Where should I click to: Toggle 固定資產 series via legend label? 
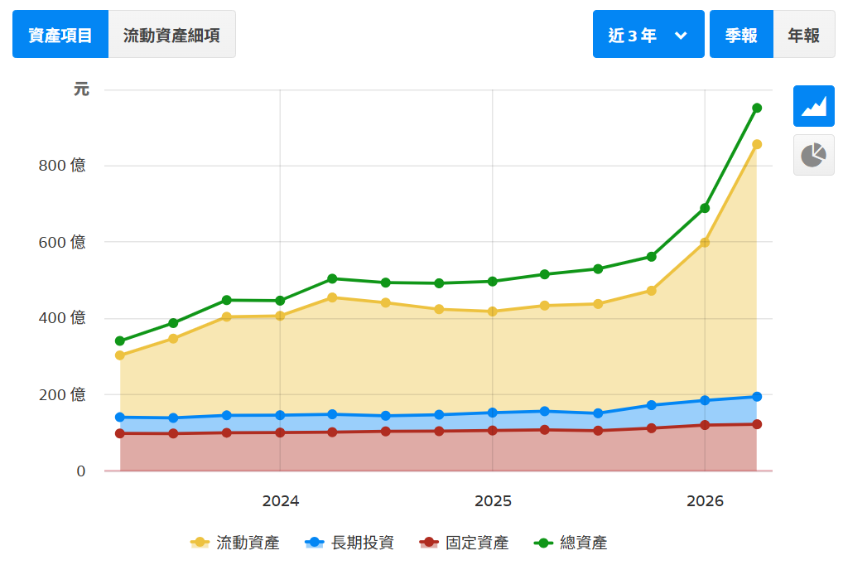pos(477,543)
